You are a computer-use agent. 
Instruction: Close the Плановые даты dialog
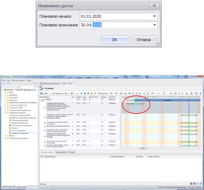click(154, 6)
